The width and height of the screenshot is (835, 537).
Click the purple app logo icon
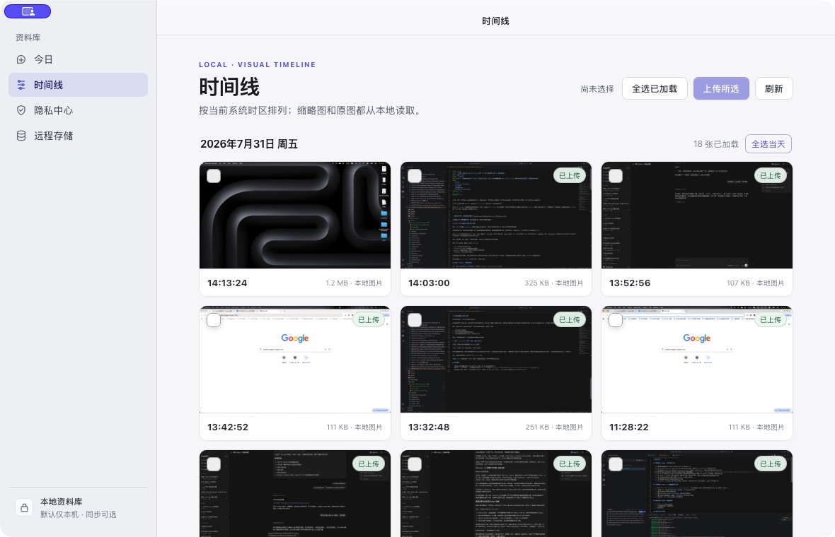click(x=28, y=11)
